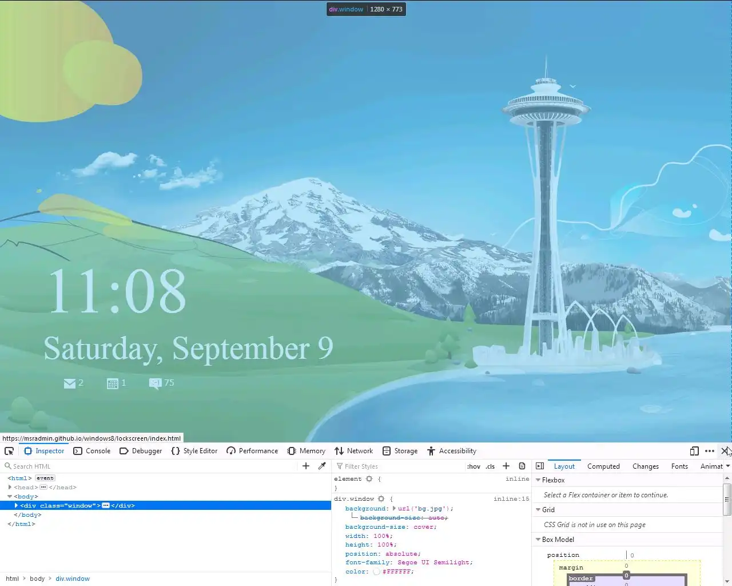Edit the font-family Segoe UI Semilight value
The height and width of the screenshot is (586, 732).
[433, 563]
